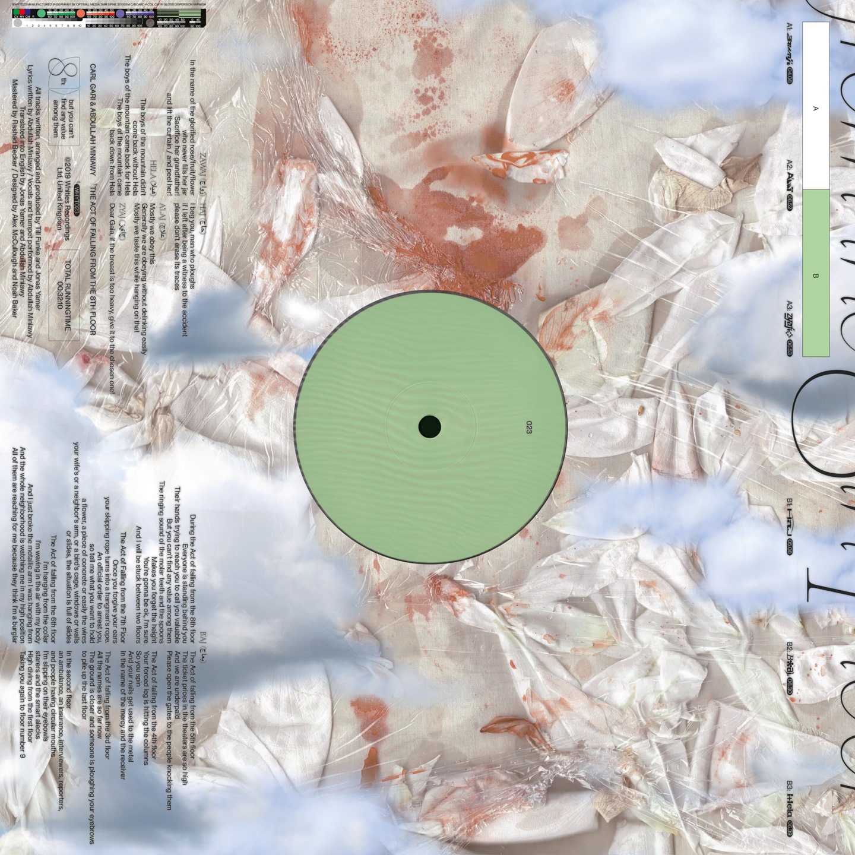
Task: Click track 'A1' in the track listing
Action: tap(789, 52)
